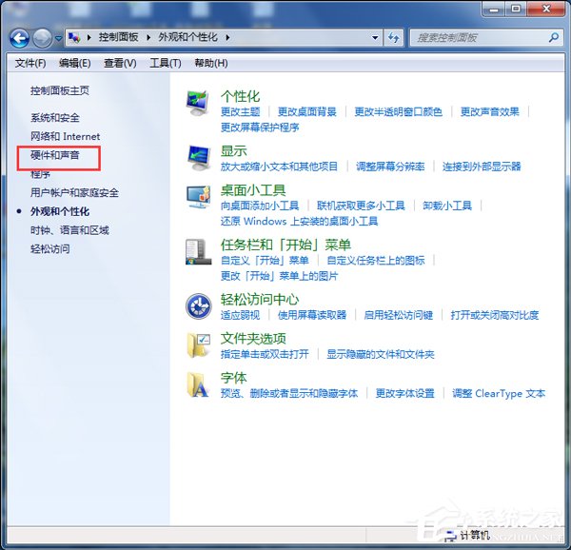Click 使用屏幕读取器 link
Screen dimensions: 571x550
[312, 316]
